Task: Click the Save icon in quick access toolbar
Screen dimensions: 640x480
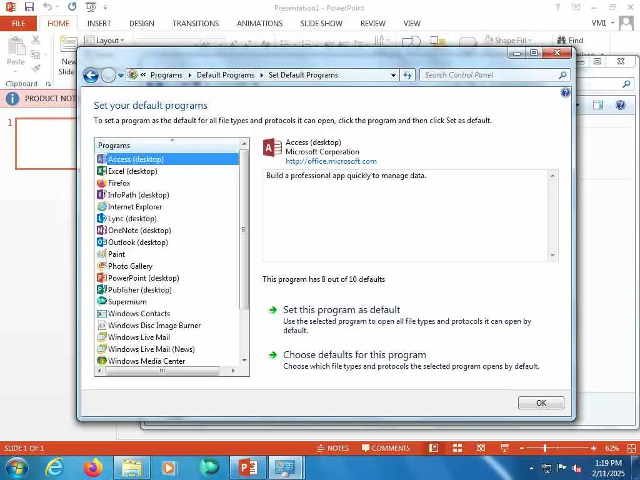Action: pyautogui.click(x=29, y=7)
